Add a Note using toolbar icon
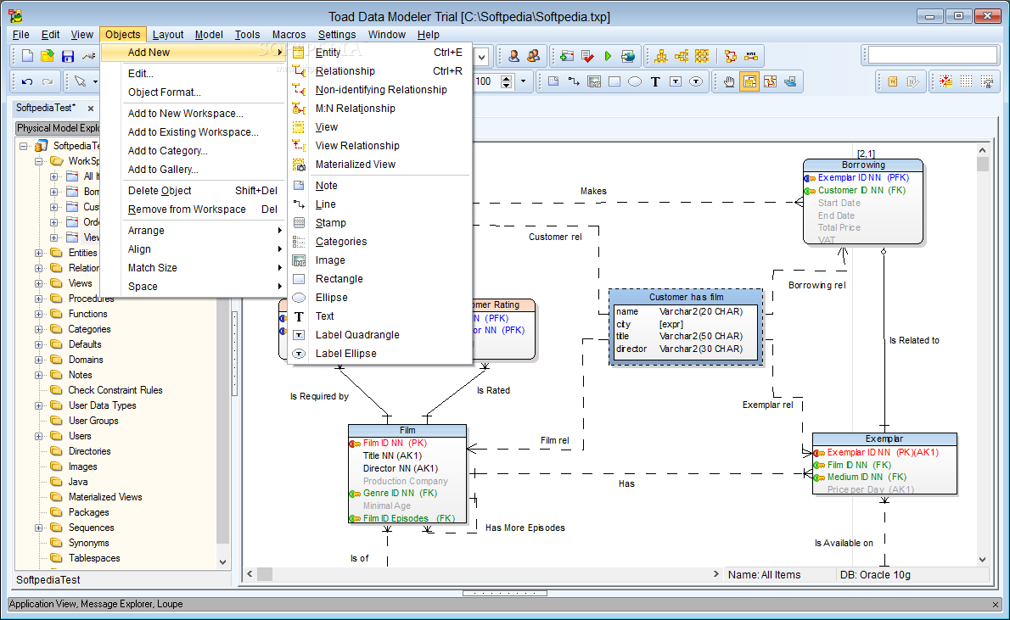Image resolution: width=1010 pixels, height=620 pixels. point(553,81)
